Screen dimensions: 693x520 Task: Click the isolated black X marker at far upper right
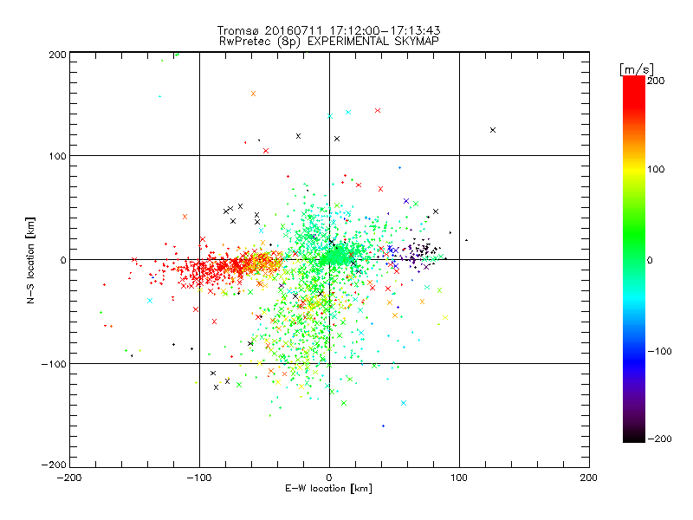[x=493, y=130]
